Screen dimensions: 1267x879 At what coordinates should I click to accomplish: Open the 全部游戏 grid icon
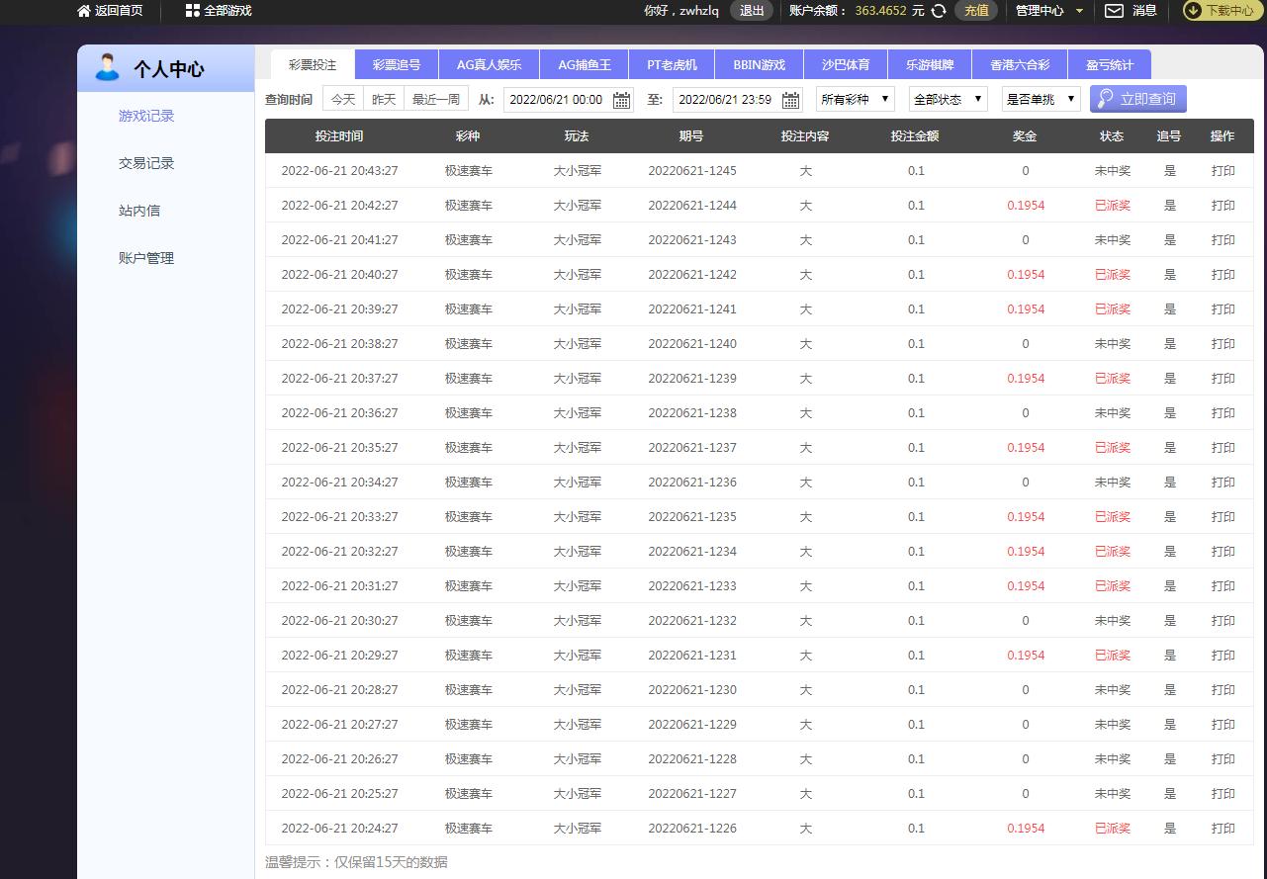point(192,11)
